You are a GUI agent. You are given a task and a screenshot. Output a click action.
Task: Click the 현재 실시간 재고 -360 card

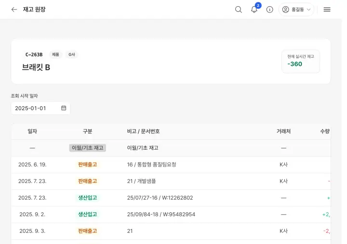(x=301, y=61)
